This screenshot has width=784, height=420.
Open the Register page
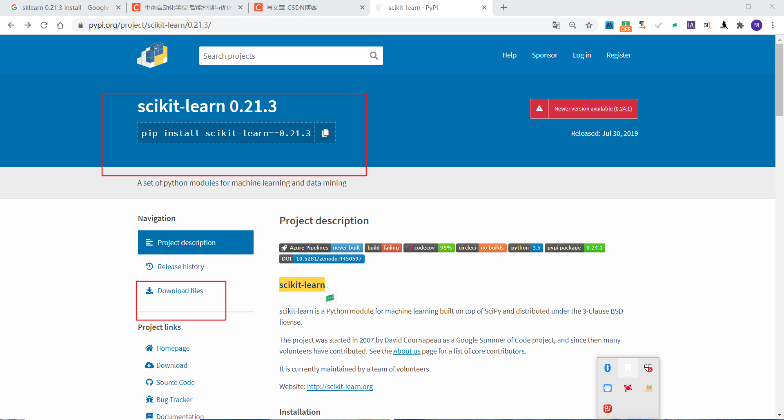click(619, 55)
